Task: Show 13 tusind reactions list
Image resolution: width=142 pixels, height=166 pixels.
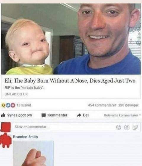Action: (x=24, y=105)
